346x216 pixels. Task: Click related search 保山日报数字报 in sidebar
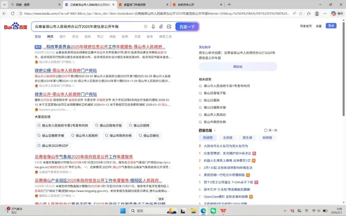coord(215,108)
